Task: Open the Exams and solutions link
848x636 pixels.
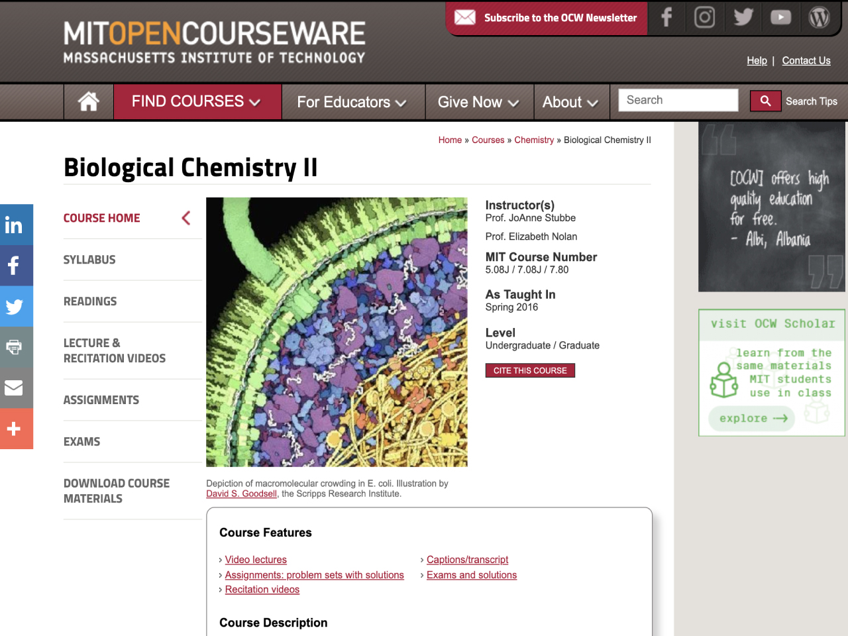Action: (472, 575)
